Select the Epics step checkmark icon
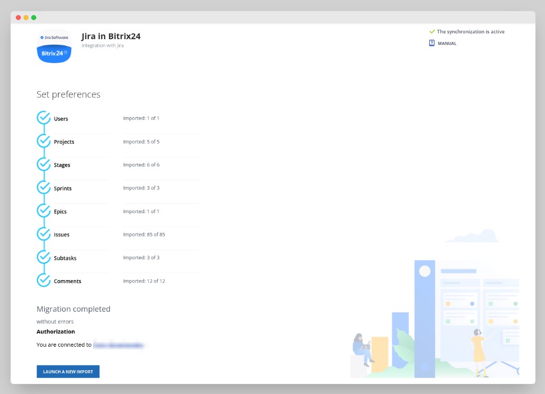Screen dimensions: 545x394 tap(44, 211)
